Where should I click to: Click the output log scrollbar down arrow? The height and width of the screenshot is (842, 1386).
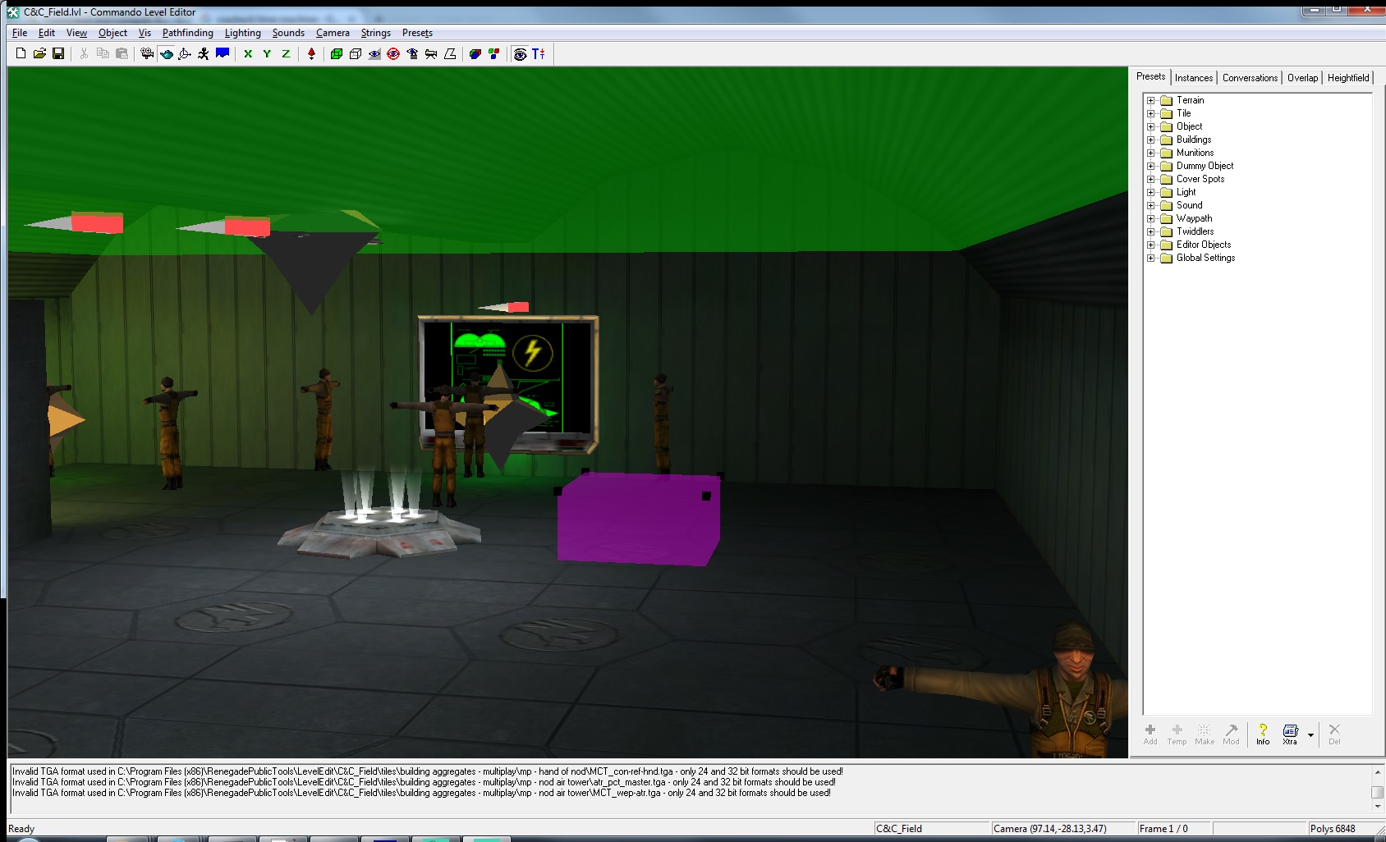[1377, 807]
